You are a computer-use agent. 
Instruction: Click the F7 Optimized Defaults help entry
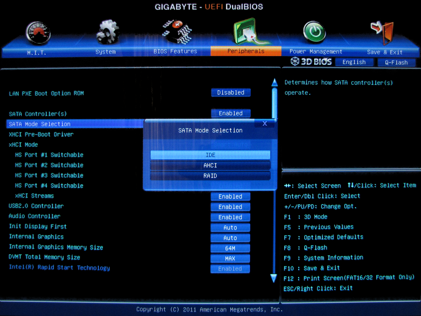click(324, 237)
